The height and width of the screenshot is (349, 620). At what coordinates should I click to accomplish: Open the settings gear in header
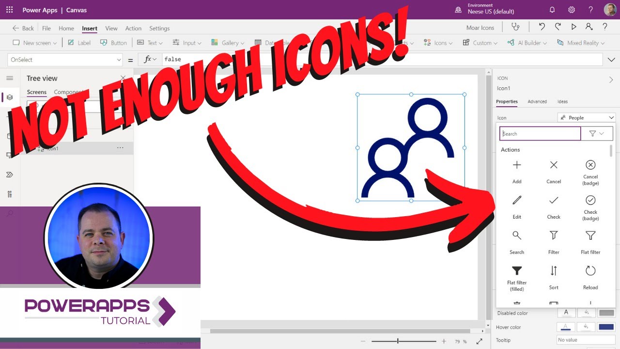[572, 10]
